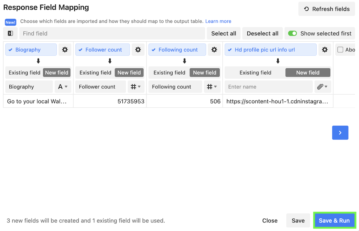Click the Find field search box
359x231 pixels.
coord(112,33)
